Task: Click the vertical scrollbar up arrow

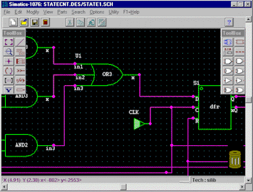Action: (x=248, y=19)
